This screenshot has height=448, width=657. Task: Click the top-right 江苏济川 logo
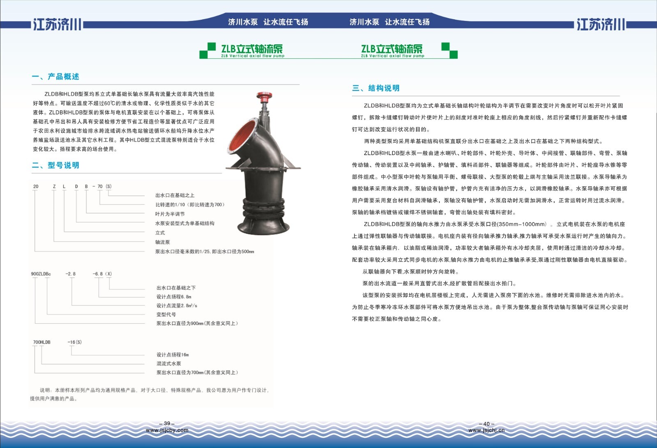[x=600, y=25]
